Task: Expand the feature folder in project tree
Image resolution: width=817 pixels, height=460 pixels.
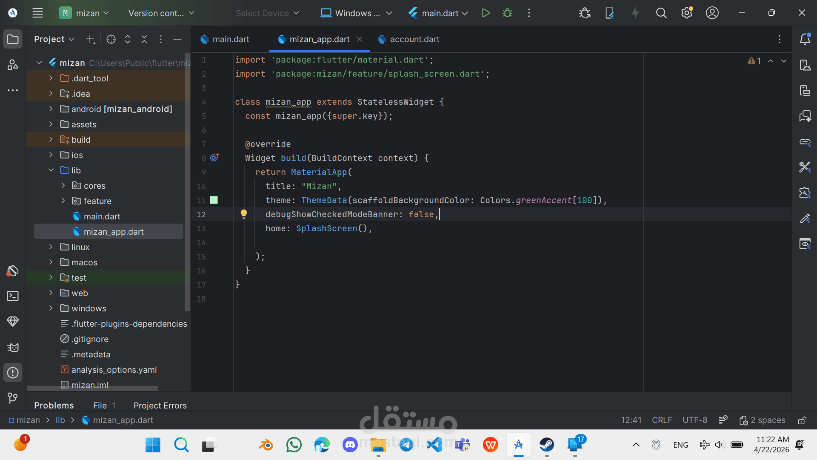Action: click(x=63, y=201)
